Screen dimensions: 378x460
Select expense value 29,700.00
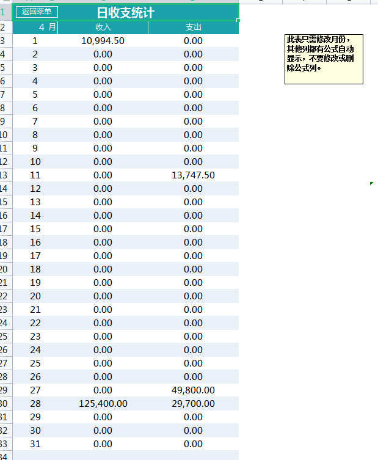(193, 404)
